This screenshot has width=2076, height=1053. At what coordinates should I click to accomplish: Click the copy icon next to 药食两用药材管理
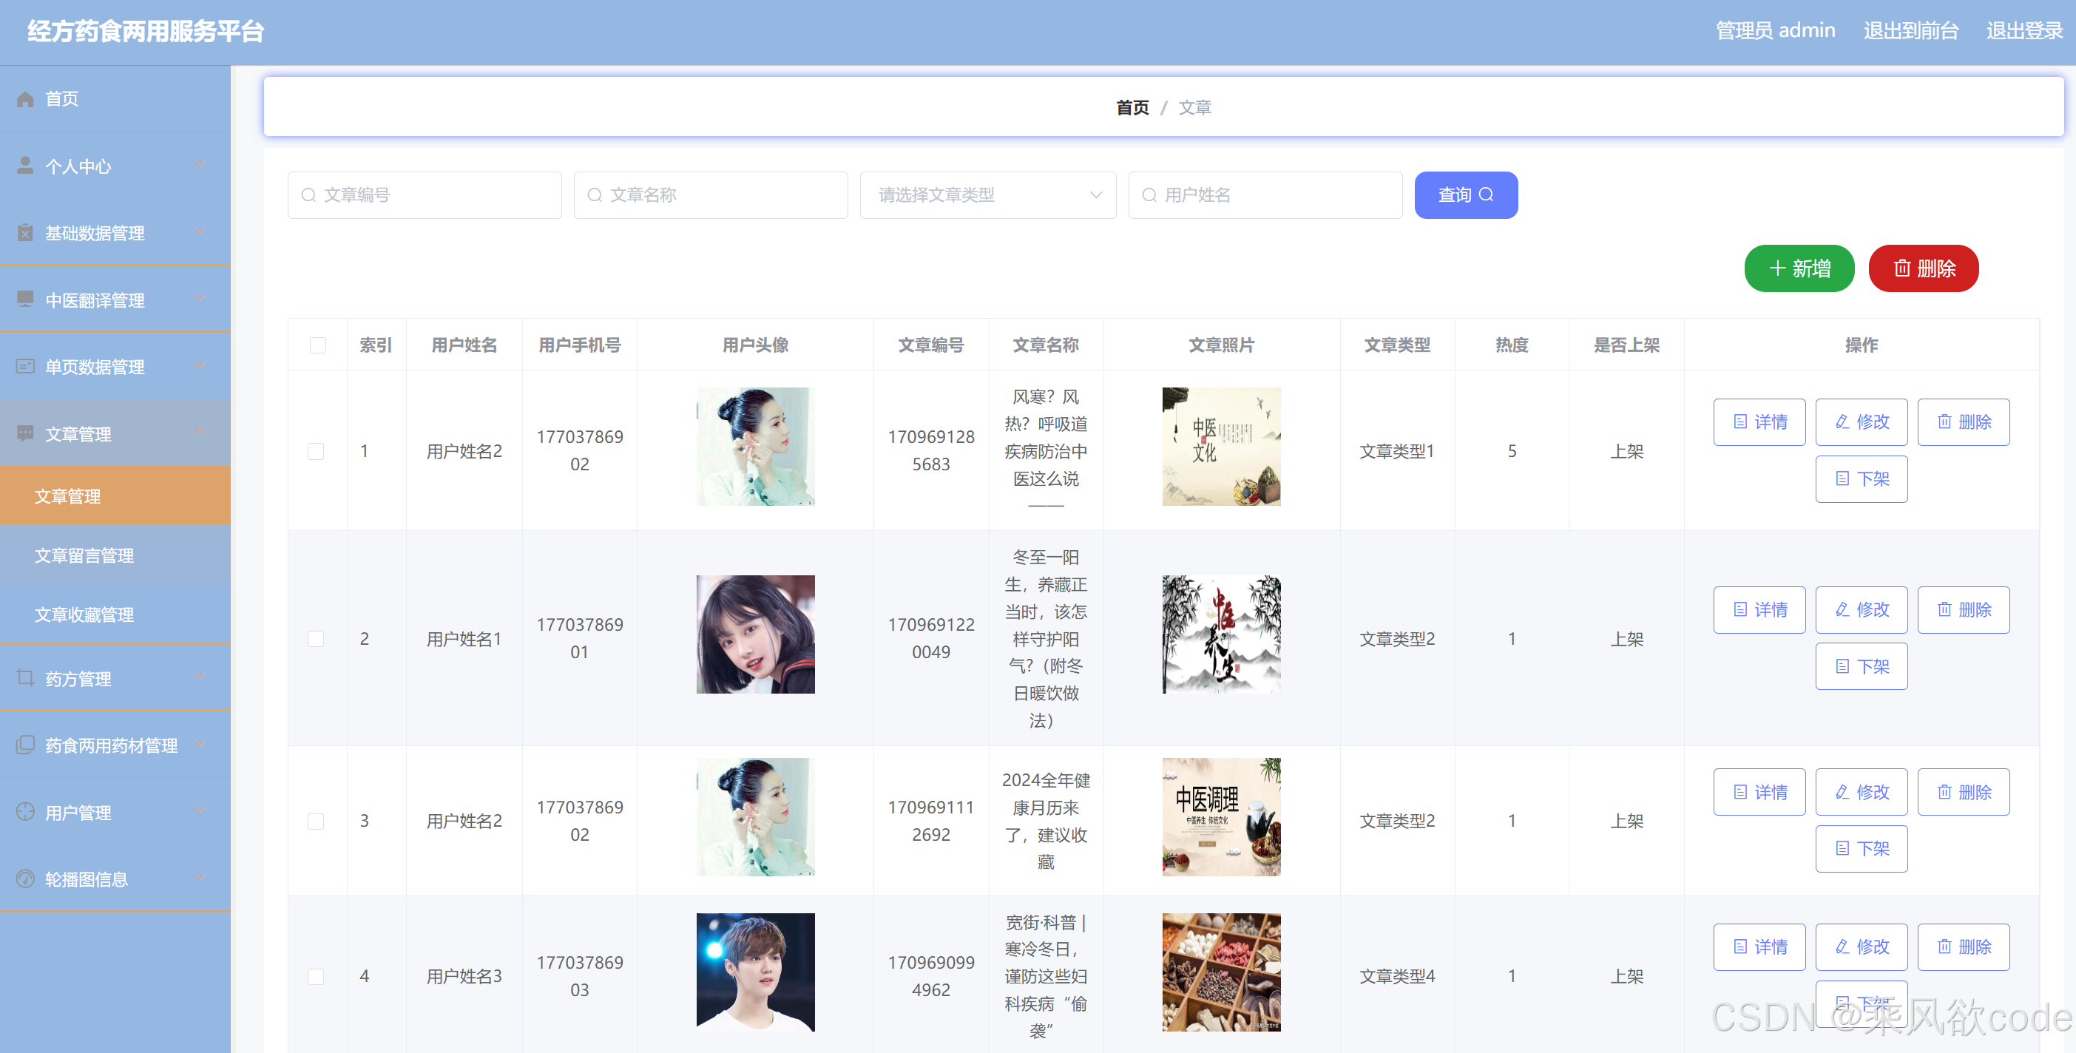(x=25, y=745)
